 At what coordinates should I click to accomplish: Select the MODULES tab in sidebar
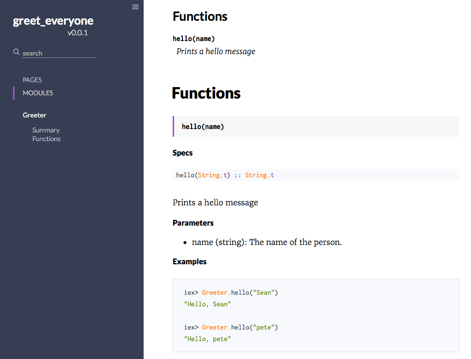38,93
